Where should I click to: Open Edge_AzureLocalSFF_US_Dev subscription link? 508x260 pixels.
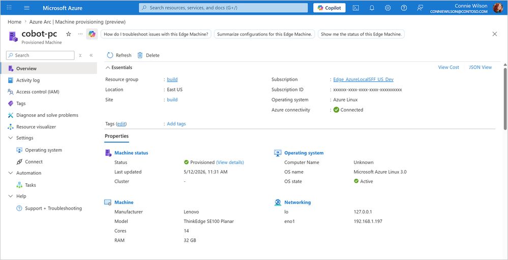click(x=363, y=79)
